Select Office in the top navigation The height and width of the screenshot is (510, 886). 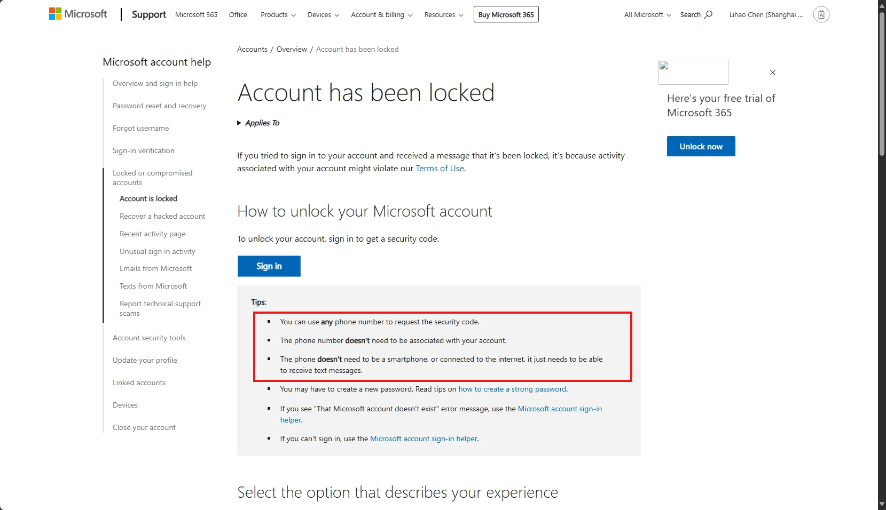(238, 14)
